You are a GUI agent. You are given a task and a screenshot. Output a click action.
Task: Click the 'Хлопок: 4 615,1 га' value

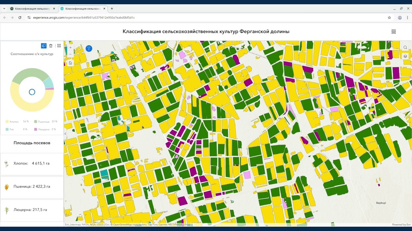point(32,163)
